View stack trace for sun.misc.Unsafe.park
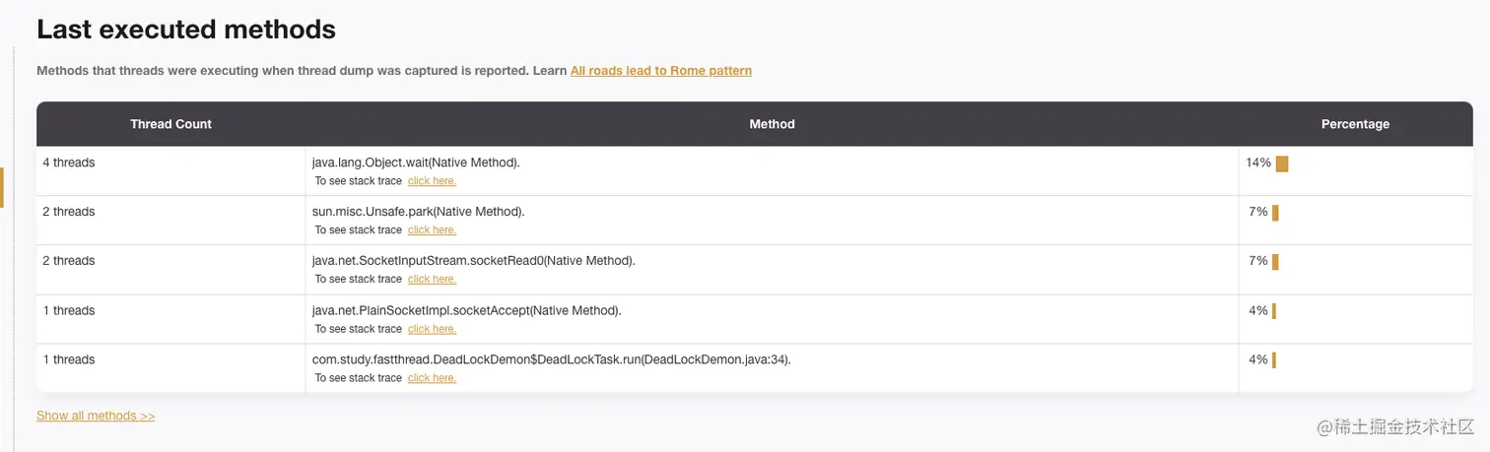This screenshot has width=1490, height=452. (x=432, y=230)
